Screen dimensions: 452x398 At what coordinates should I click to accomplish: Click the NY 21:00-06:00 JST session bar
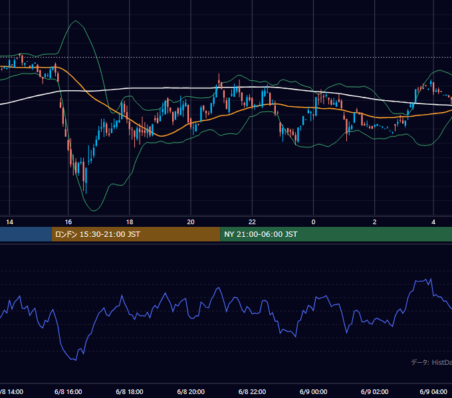(336, 234)
